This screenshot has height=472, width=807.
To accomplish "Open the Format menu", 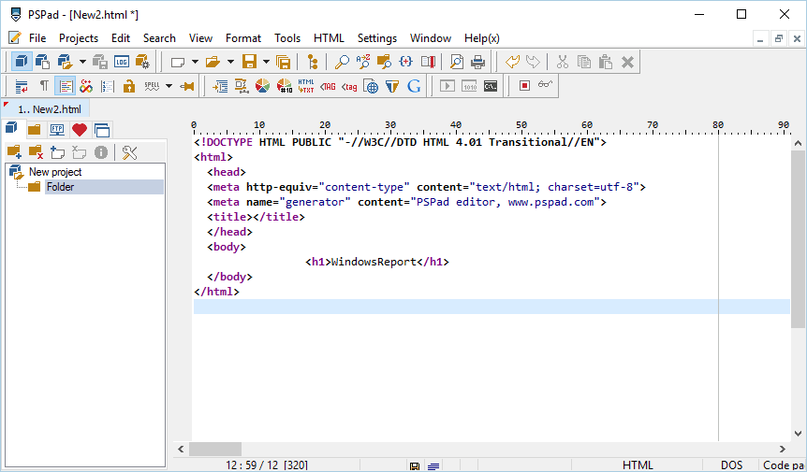I will 242,38.
